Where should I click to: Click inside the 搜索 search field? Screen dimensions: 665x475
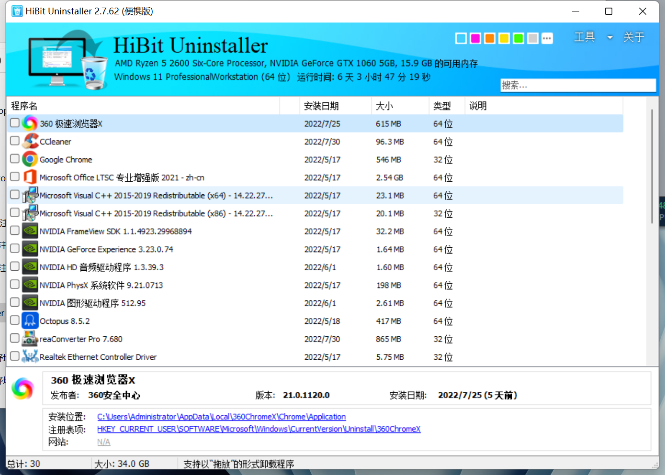[x=577, y=85]
